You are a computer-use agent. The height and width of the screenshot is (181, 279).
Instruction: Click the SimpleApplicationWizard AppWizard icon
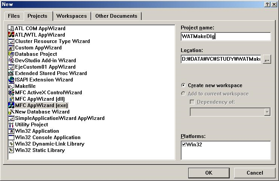(11, 118)
